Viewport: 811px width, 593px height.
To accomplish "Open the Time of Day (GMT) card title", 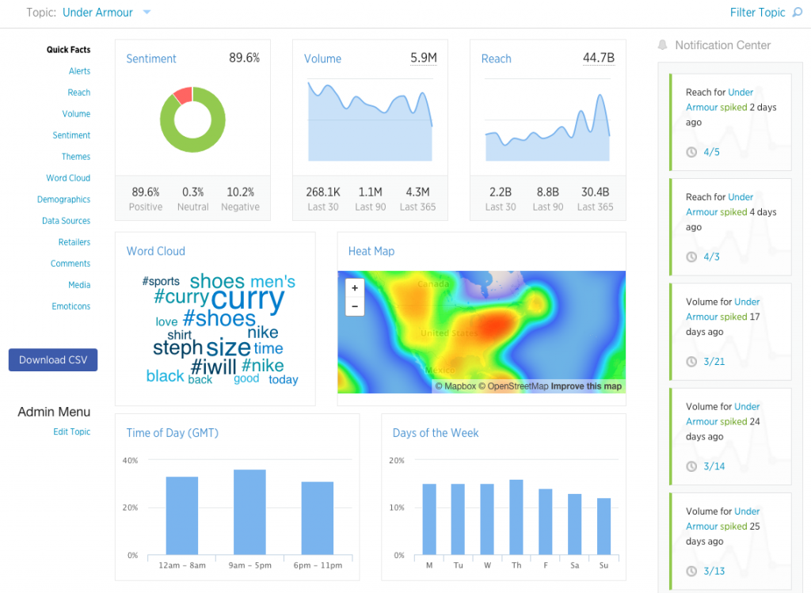I will point(172,433).
